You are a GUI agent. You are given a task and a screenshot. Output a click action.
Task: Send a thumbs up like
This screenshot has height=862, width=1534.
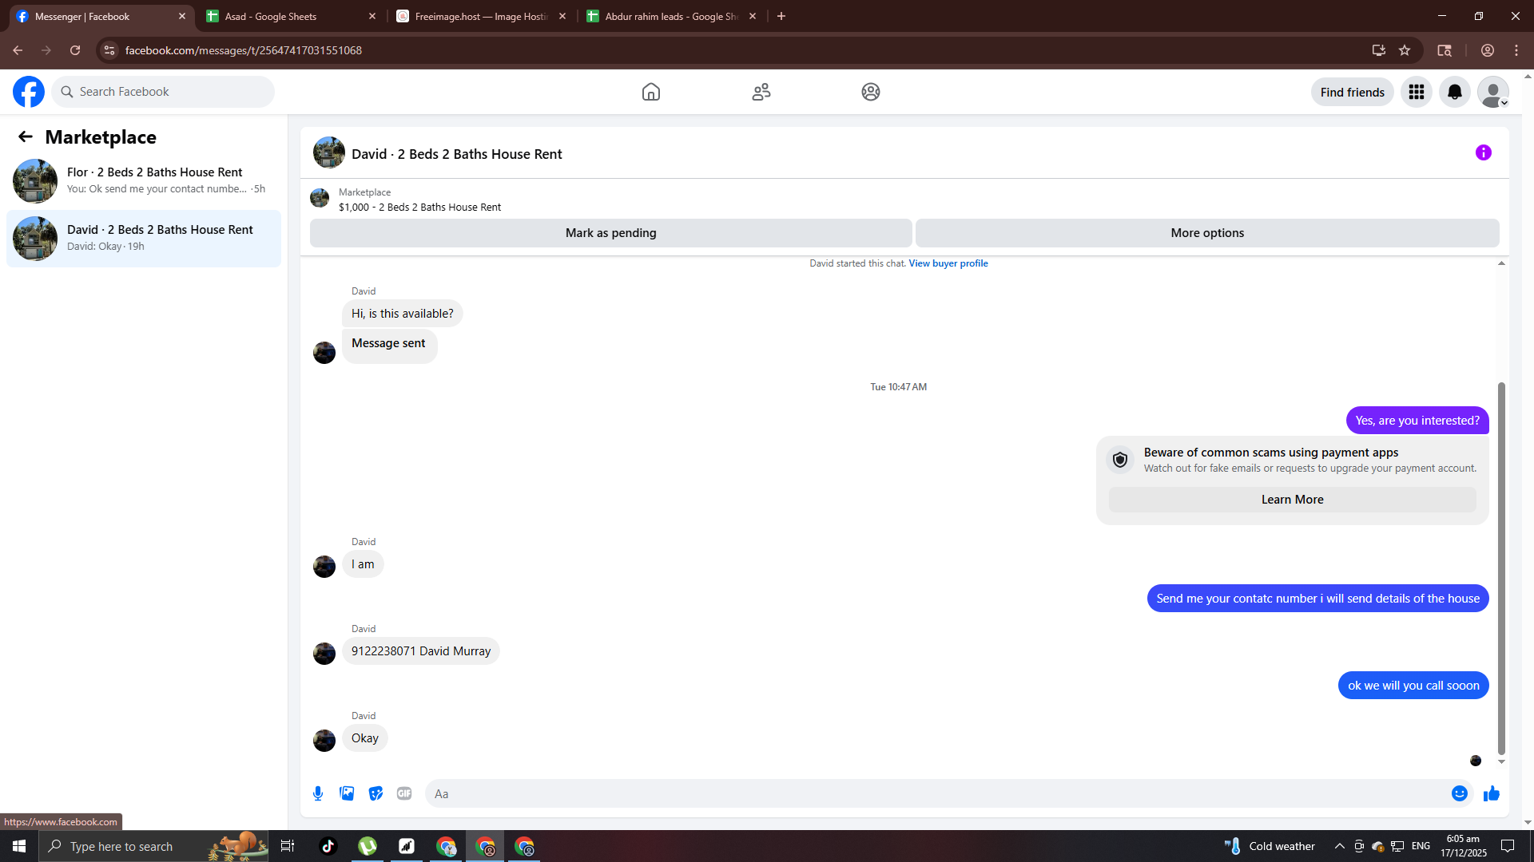pos(1491,793)
